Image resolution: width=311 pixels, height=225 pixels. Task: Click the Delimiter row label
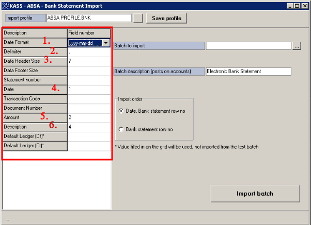pyautogui.click(x=35, y=52)
